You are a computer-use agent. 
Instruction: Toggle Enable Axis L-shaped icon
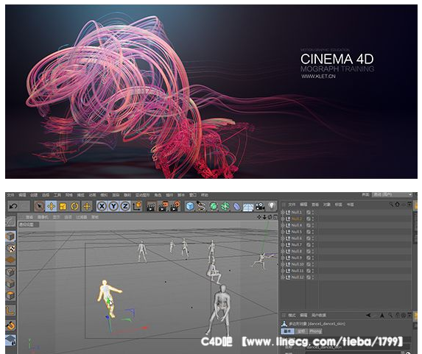point(10,311)
